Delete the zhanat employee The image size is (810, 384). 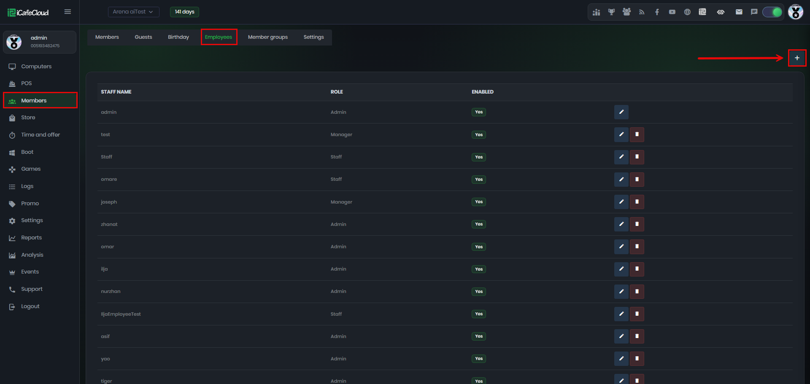coord(637,224)
